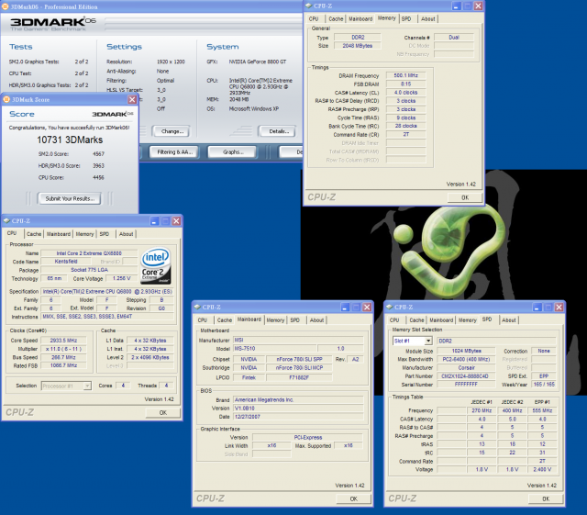Viewport: 587px width, 515px height.
Task: Minimize the CPU-Z Memory window
Action: (x=456, y=6)
